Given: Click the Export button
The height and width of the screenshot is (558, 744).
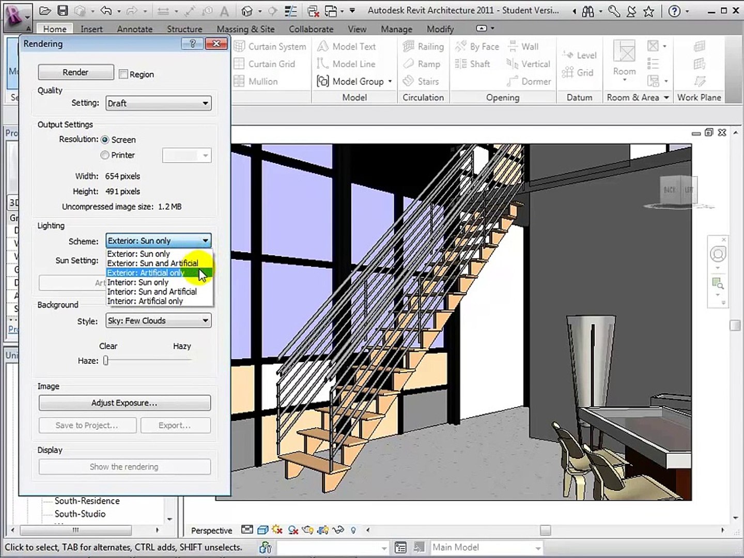Looking at the screenshot, I should 175,426.
